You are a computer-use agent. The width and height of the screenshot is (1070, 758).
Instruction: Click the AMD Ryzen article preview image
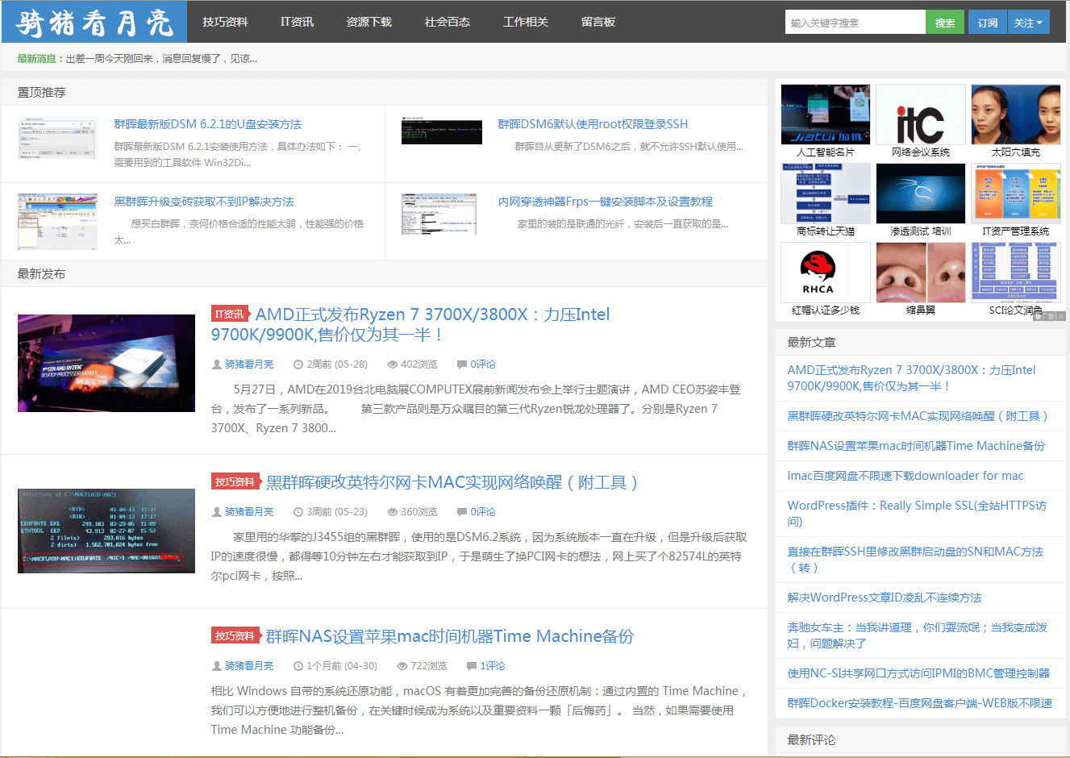pyautogui.click(x=106, y=363)
